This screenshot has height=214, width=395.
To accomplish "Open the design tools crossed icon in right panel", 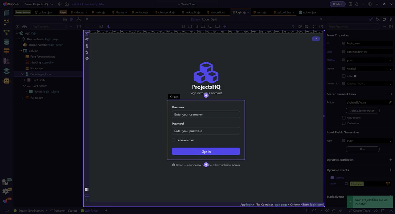I will (x=378, y=19).
